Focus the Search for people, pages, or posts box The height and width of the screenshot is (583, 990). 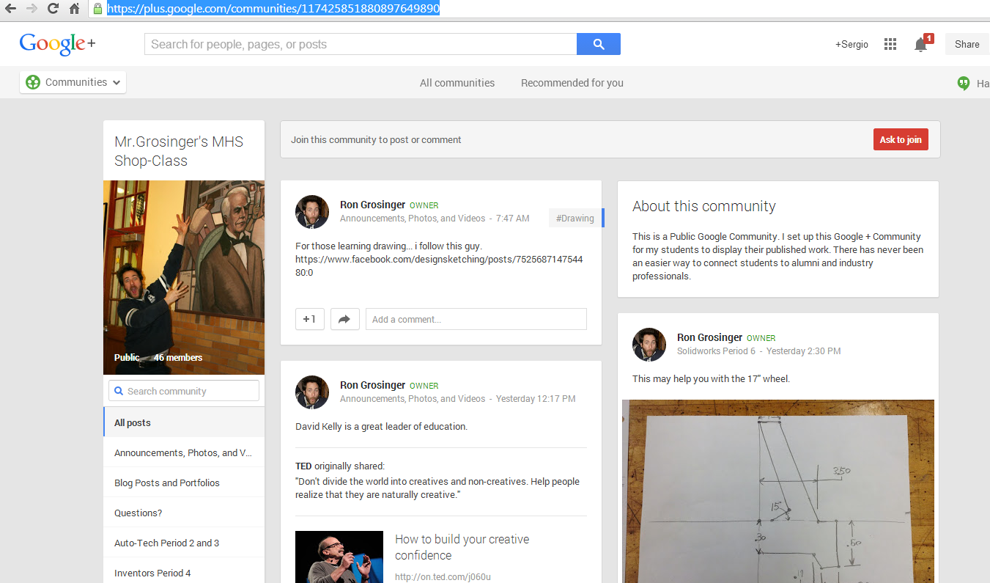[361, 44]
